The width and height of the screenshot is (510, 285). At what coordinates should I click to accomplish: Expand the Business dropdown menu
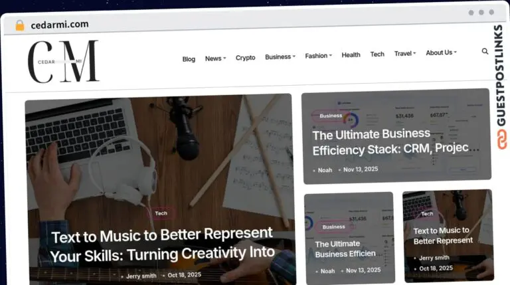pos(280,56)
